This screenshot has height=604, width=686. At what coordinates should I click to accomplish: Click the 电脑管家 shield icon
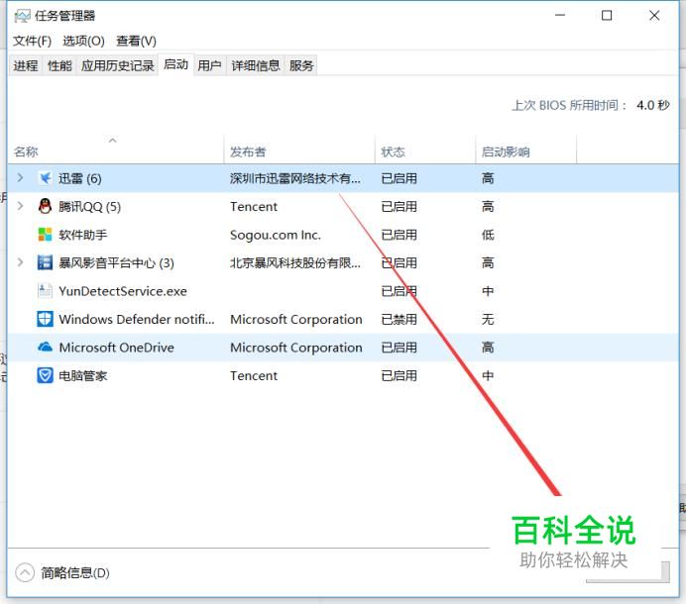(45, 375)
